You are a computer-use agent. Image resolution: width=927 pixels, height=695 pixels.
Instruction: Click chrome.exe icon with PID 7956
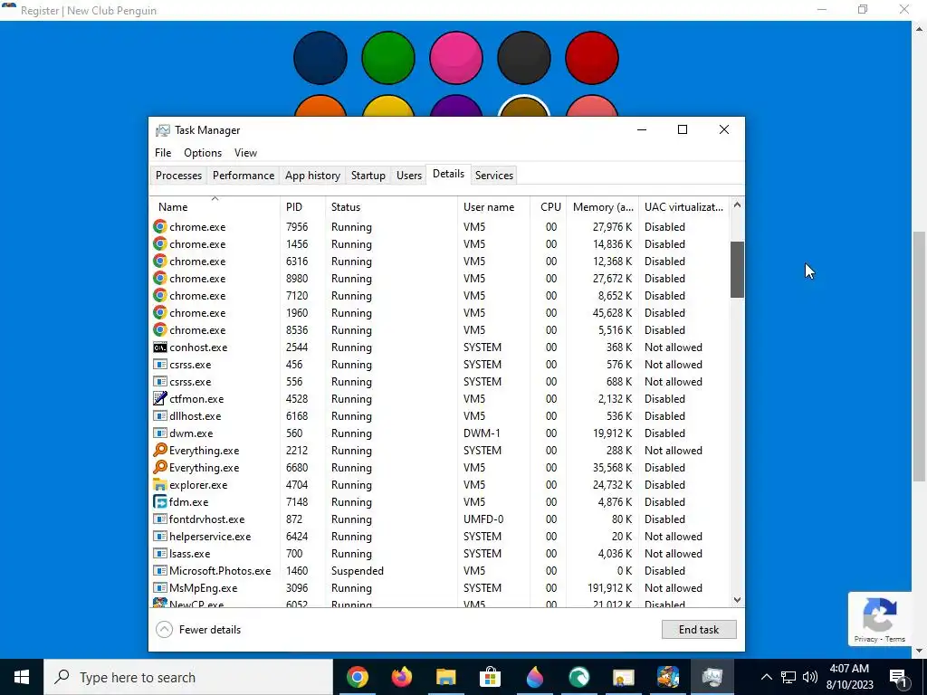159,227
